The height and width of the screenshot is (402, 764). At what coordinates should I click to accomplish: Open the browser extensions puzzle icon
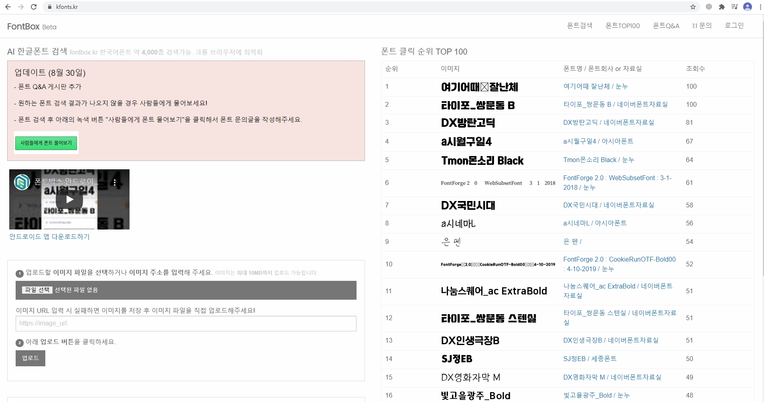tap(722, 7)
